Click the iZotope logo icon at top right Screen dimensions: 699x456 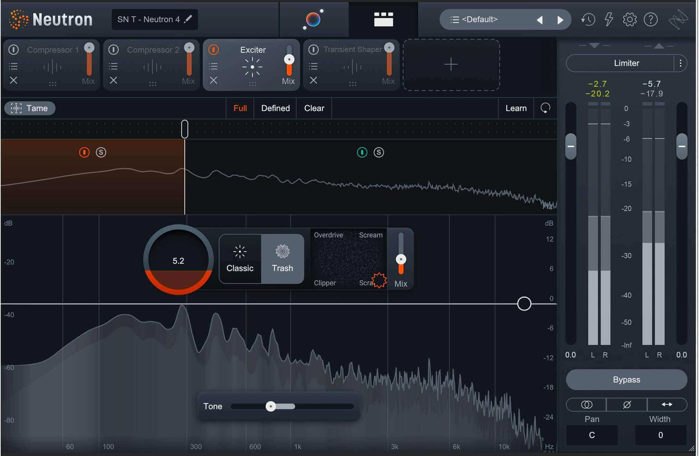coord(678,19)
